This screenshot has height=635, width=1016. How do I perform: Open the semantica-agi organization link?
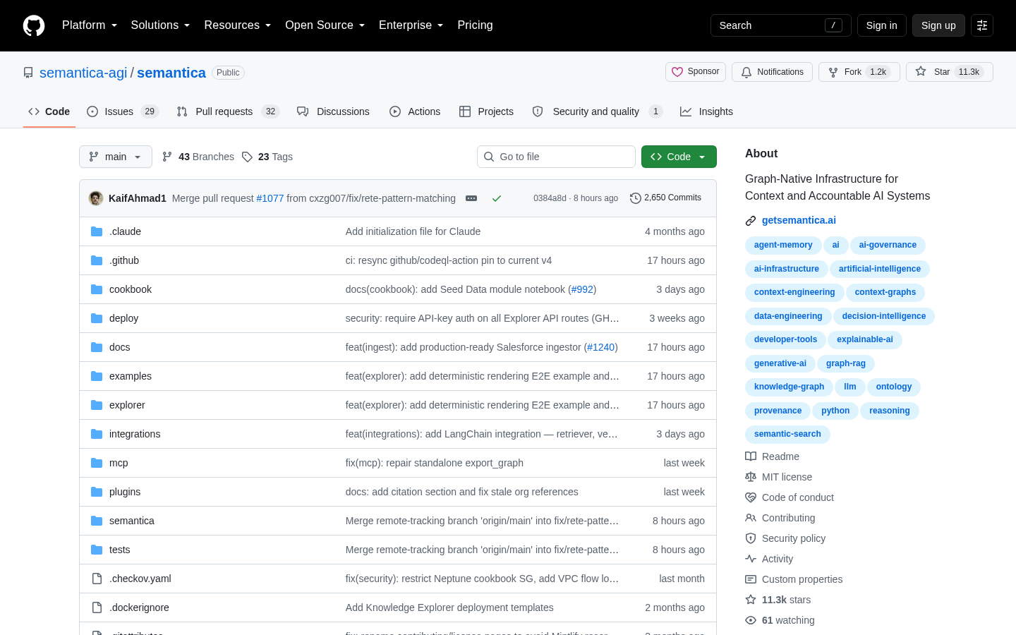click(83, 73)
